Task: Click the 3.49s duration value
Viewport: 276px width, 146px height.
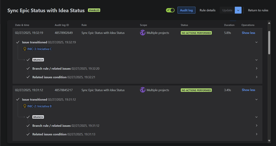Action: coord(227,90)
